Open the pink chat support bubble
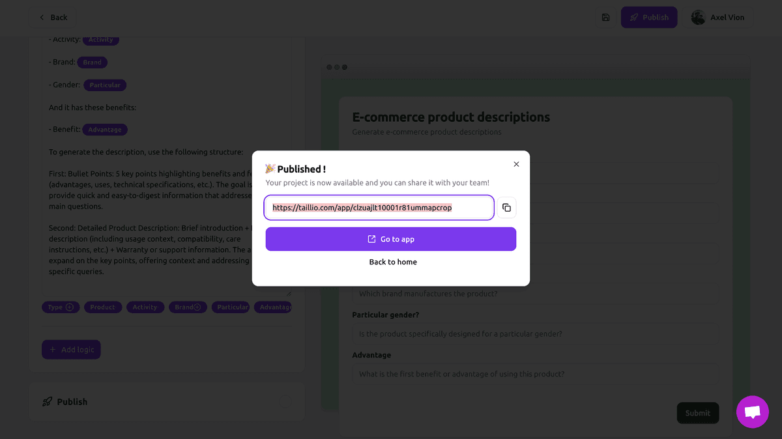The height and width of the screenshot is (439, 782). coord(752,412)
